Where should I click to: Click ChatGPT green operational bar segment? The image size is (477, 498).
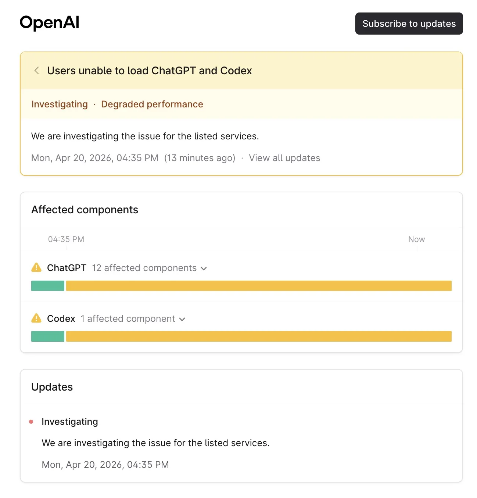point(48,286)
